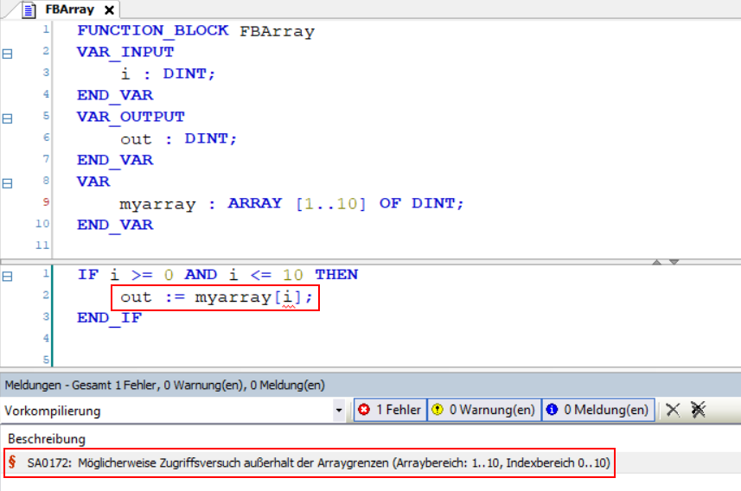Screen dimensions: 741x491
Task: Click the 'i : DINT;' input declaration
Action: (x=168, y=74)
